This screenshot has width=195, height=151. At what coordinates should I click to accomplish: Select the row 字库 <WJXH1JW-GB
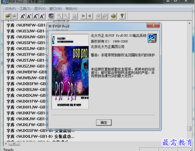26,107
